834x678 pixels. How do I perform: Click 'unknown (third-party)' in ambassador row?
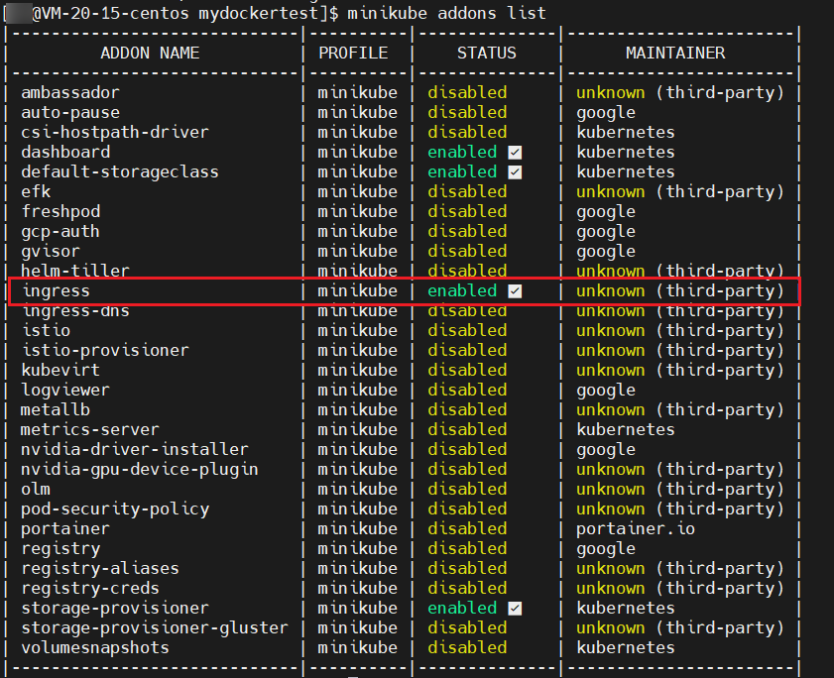tap(680, 92)
